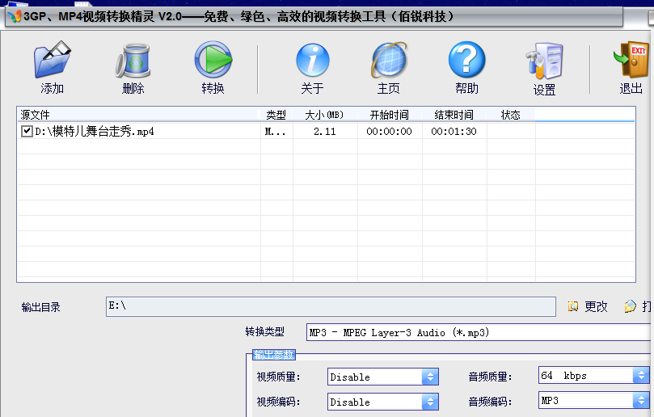Click the 开始时间 column header
654x417 pixels.
389,115
